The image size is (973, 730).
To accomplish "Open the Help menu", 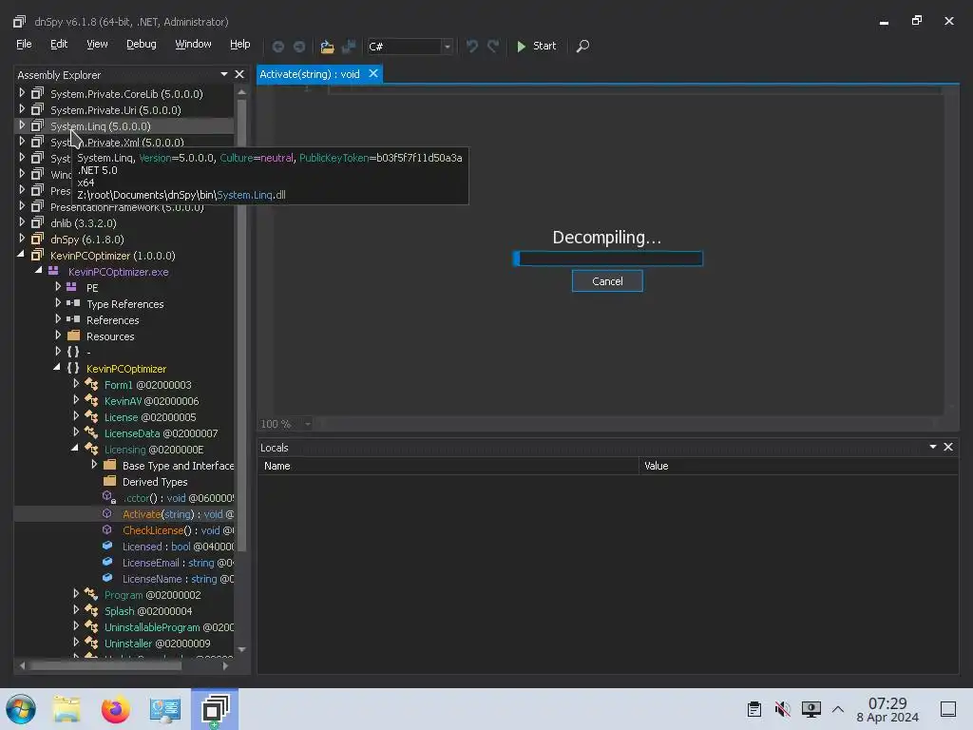I will coord(240,44).
